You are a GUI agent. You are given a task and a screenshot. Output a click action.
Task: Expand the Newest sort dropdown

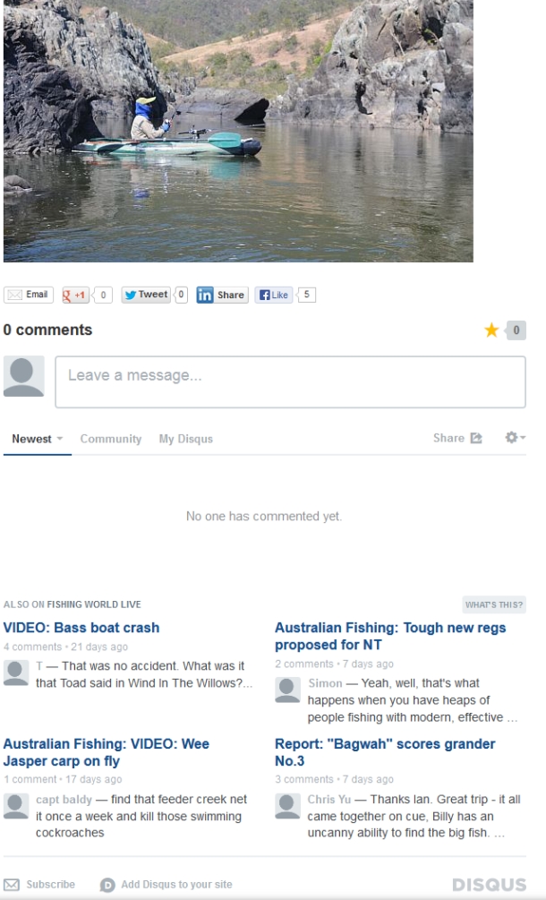tap(38, 439)
